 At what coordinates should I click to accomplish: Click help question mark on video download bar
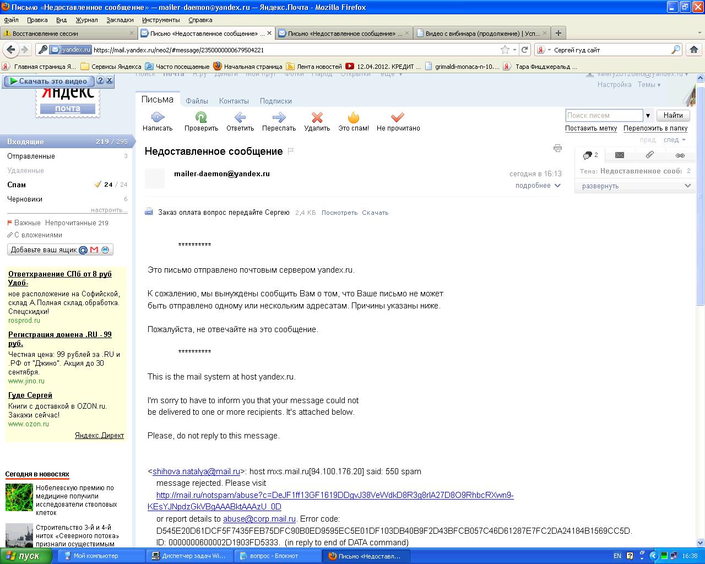coord(100,80)
